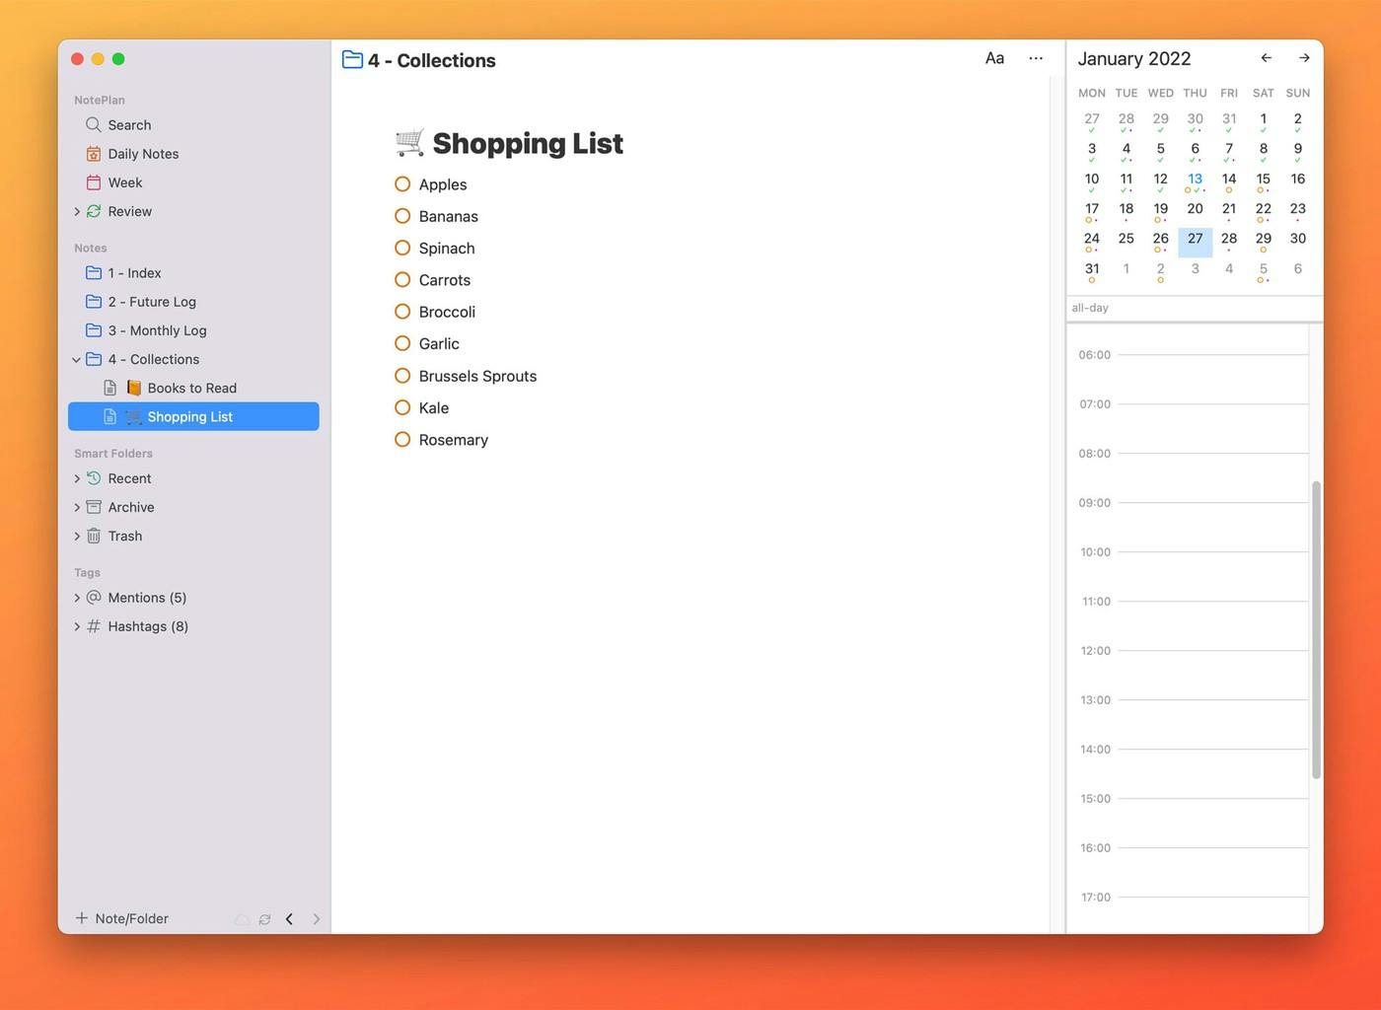Open the Aa font settings
1381x1010 pixels.
click(994, 58)
